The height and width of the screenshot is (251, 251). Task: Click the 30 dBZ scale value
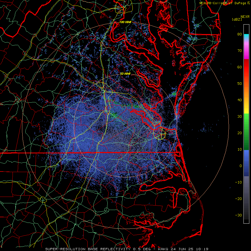tap(240, 116)
